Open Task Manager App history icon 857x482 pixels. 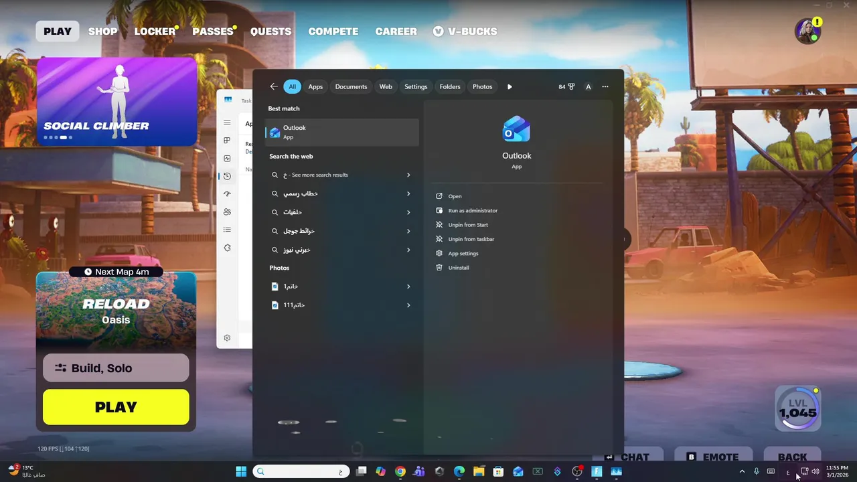[x=227, y=176]
